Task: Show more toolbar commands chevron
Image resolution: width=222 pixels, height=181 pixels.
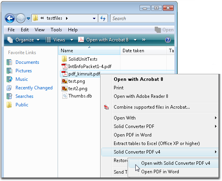Action: (x=144, y=40)
